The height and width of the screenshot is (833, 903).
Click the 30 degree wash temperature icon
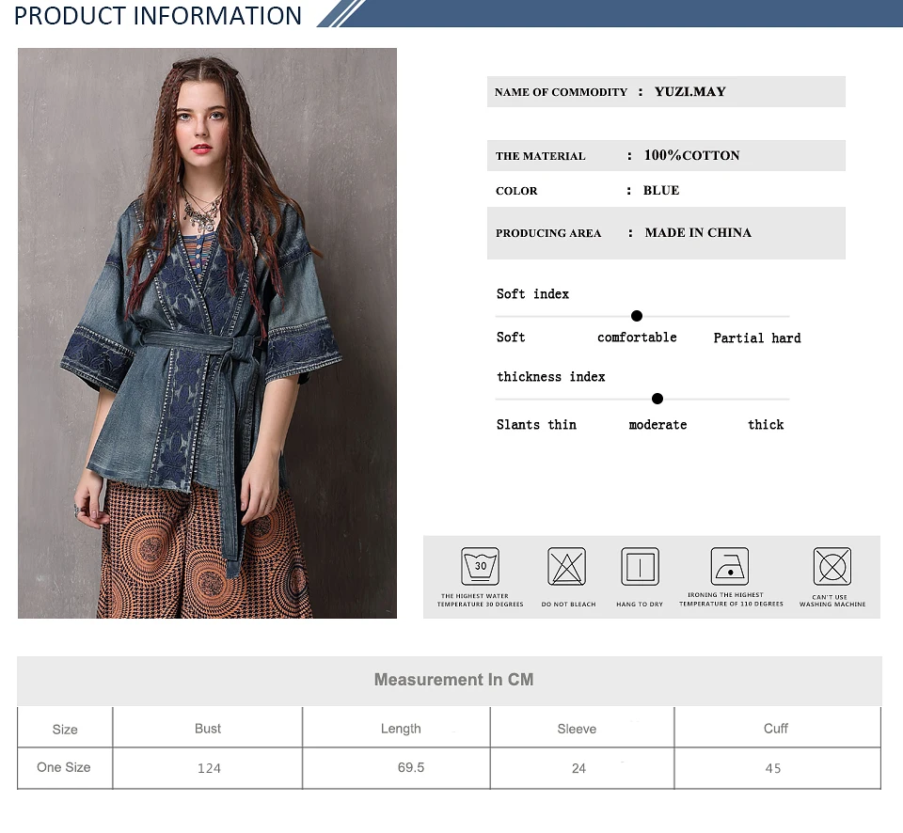[480, 567]
